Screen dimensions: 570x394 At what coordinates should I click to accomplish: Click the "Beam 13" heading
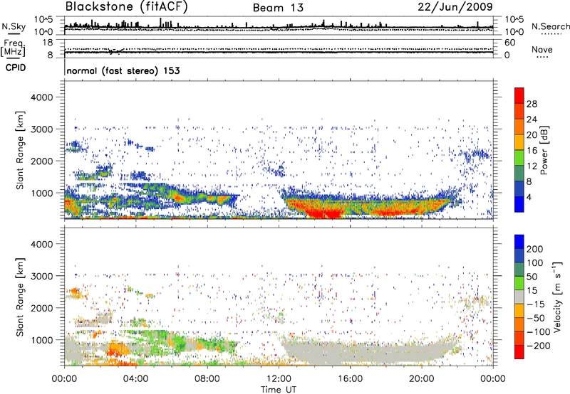point(278,8)
